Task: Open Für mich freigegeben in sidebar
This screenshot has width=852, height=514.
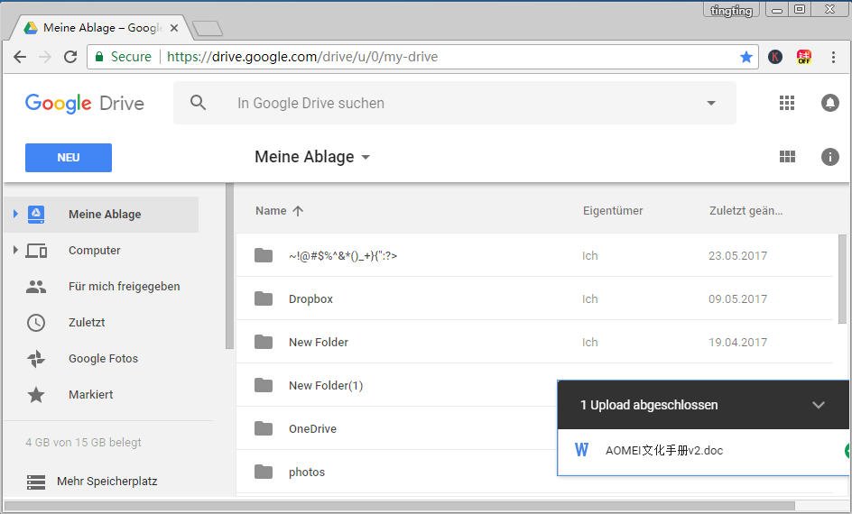Action: click(124, 287)
